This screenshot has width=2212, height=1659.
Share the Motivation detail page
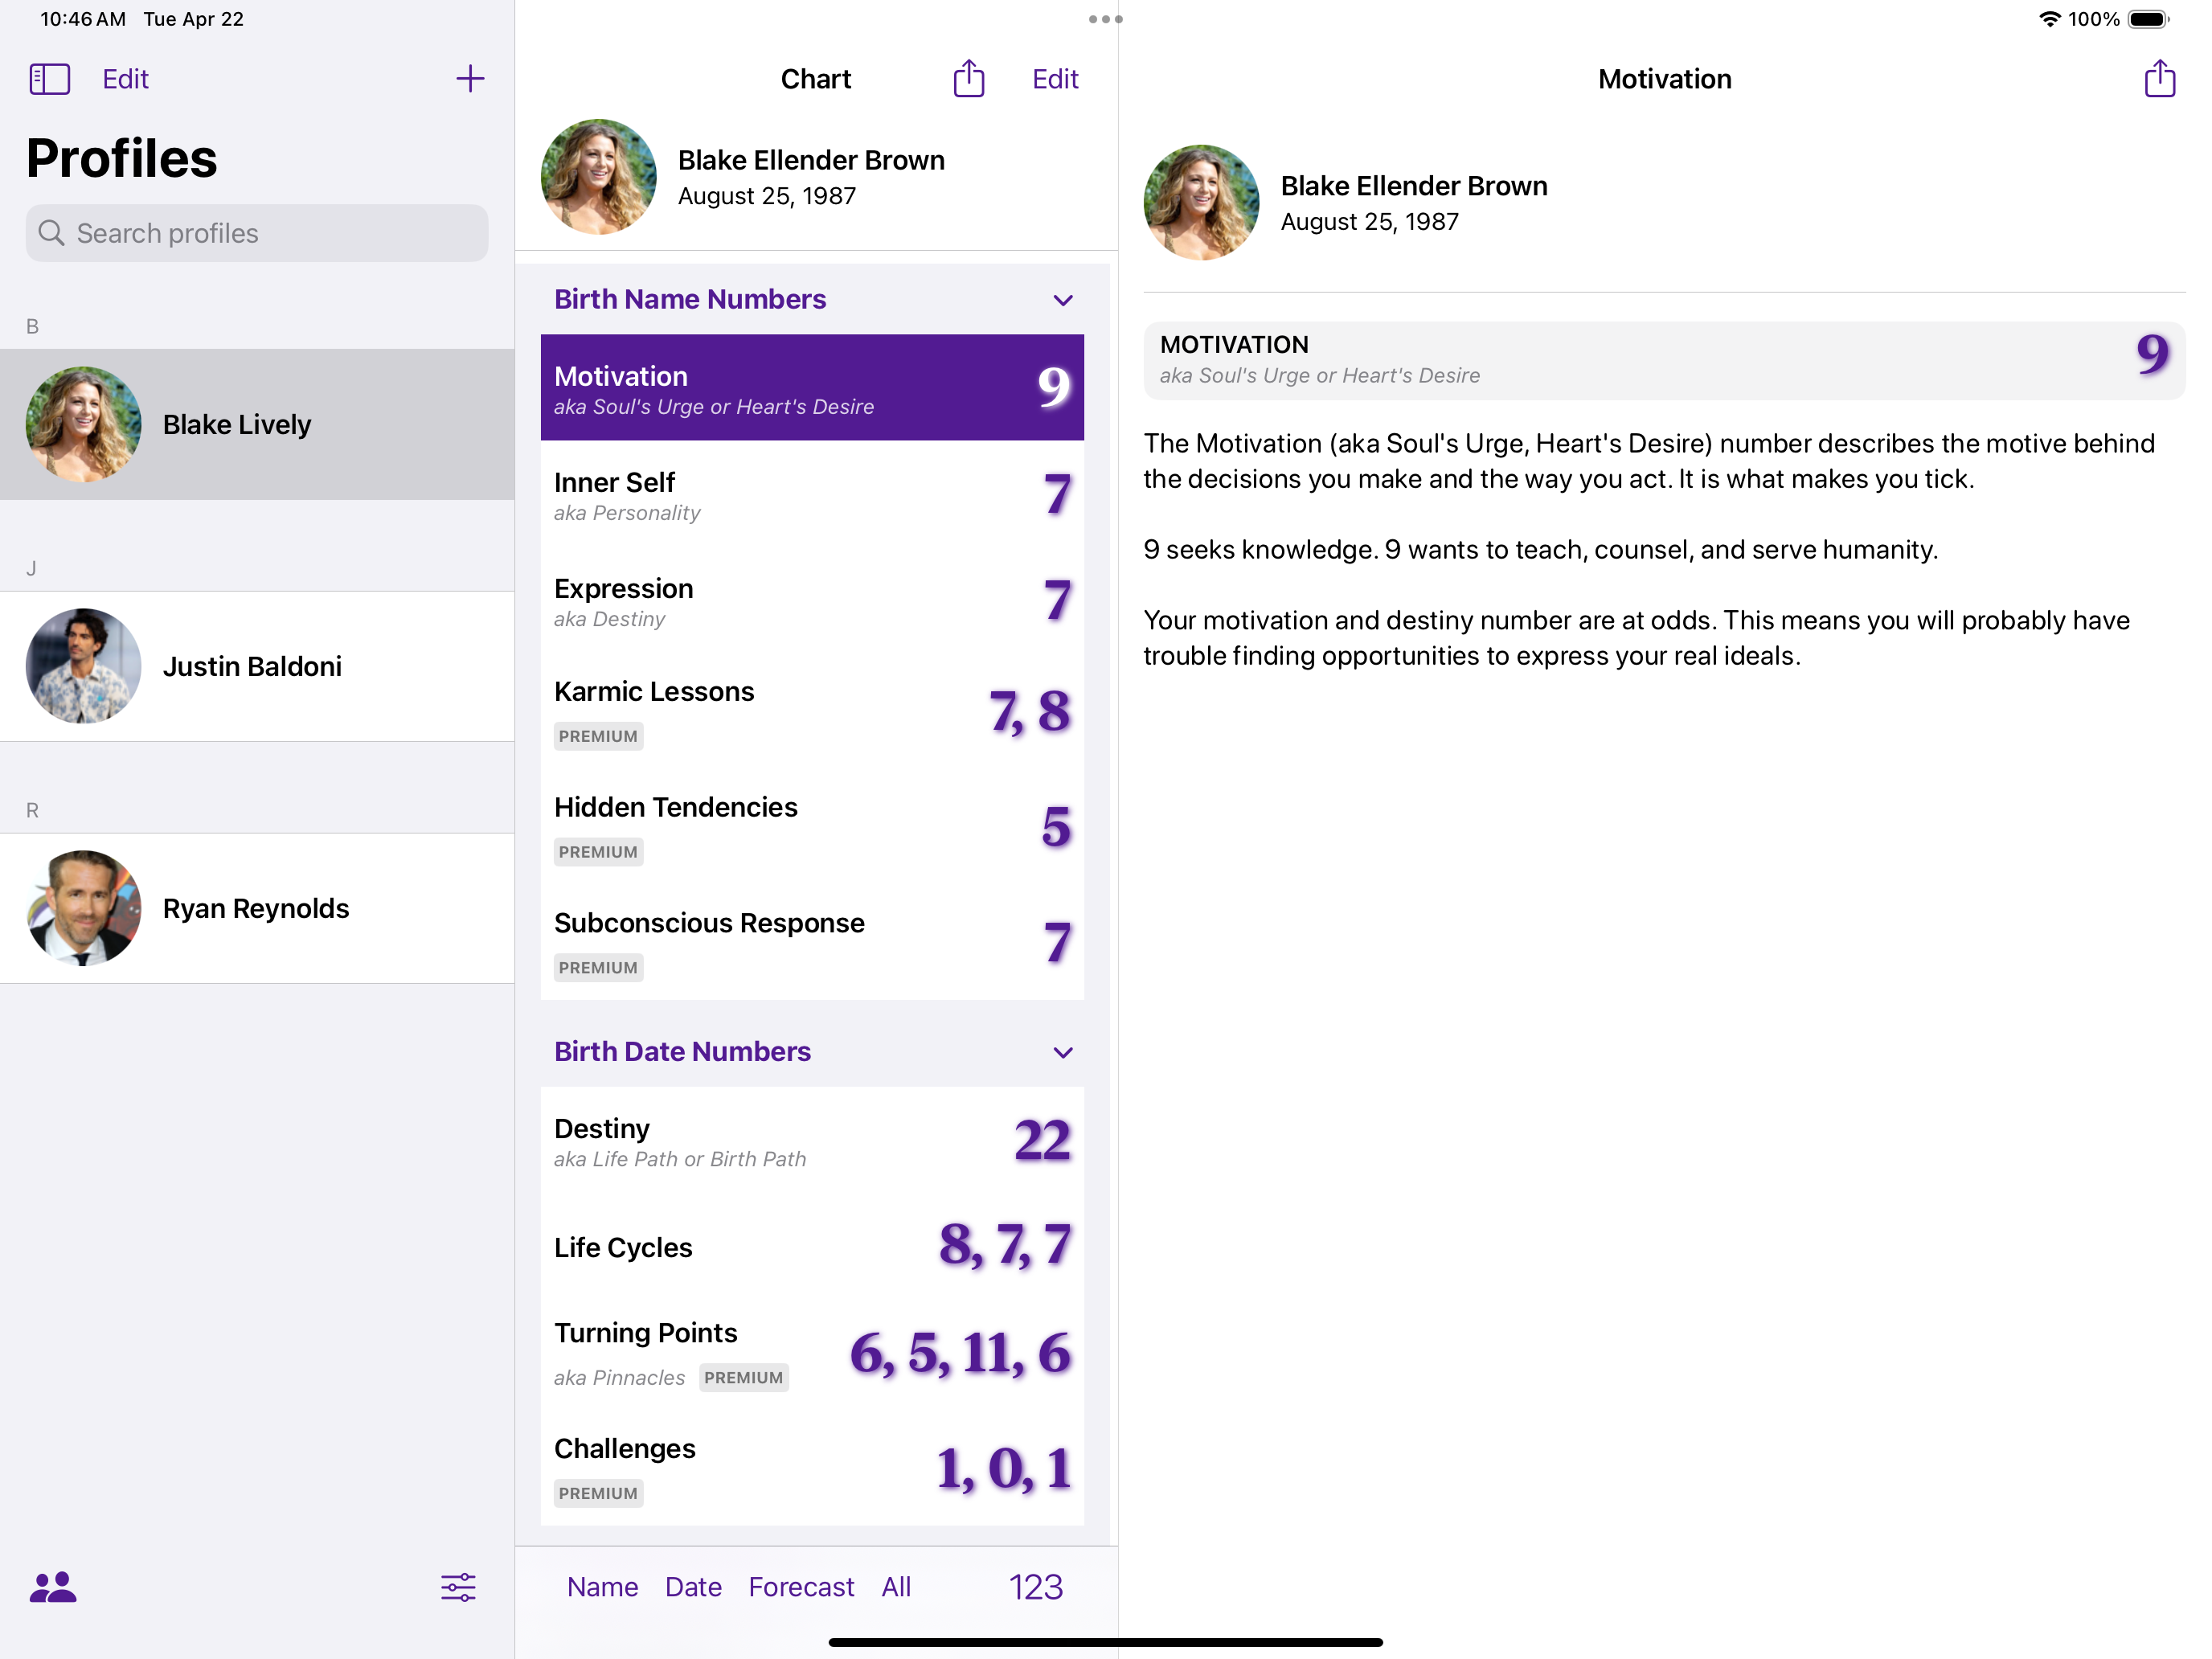[x=2159, y=78]
